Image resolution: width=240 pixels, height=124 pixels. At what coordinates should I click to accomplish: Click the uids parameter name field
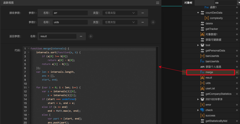coord(70,22)
